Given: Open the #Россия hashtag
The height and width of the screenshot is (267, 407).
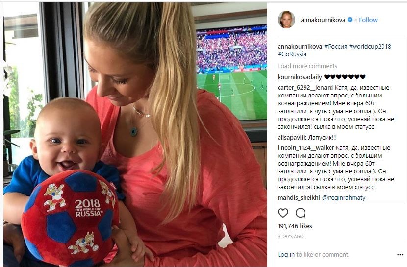Looking at the screenshot, I should (335, 47).
